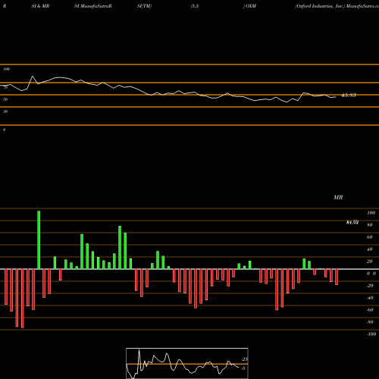Click the 'MR' panel title

point(338,197)
